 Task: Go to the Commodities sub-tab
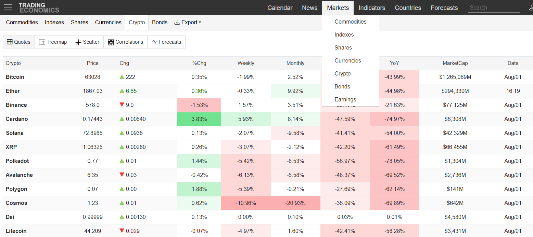click(22, 22)
